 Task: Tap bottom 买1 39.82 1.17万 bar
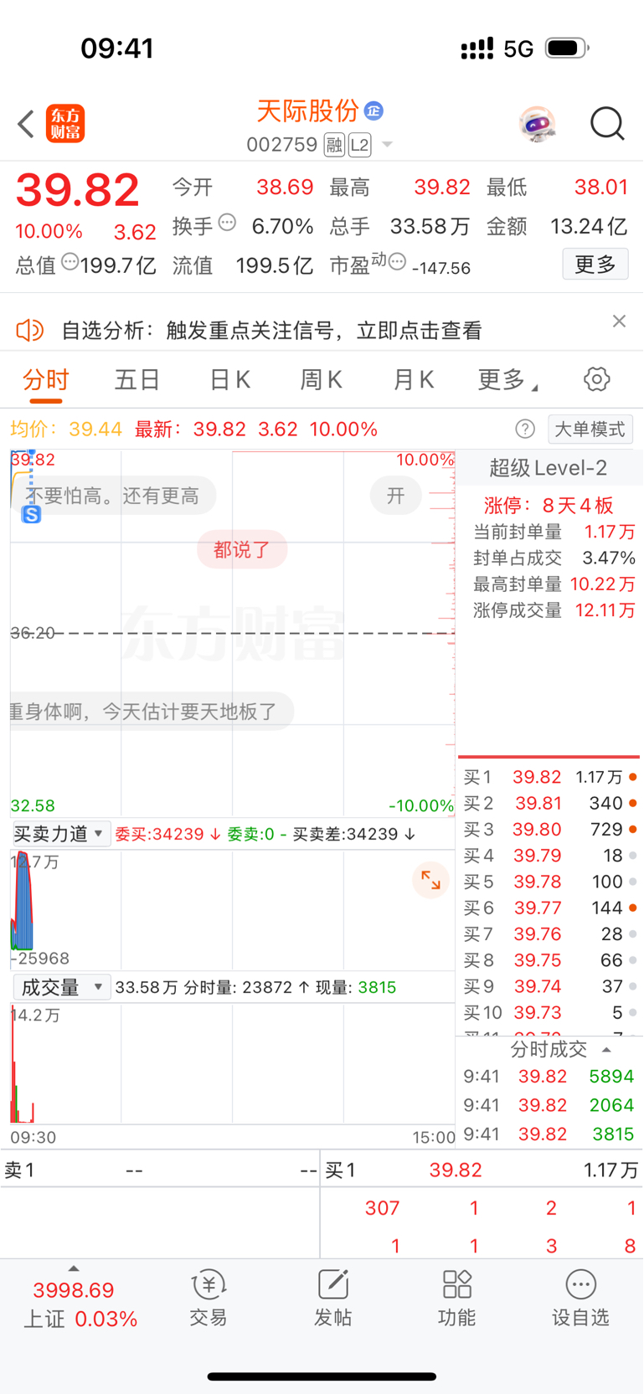tap(482, 1170)
